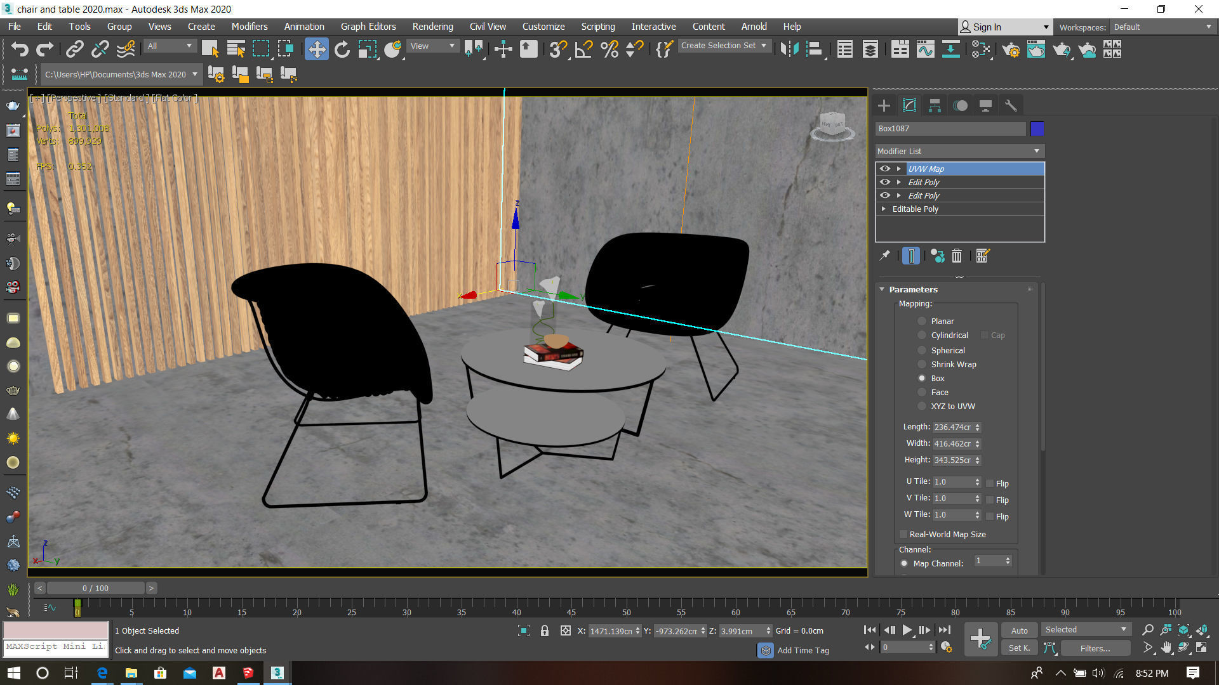Toggle visibility eye of UVW Map modifier
The image size is (1219, 685).
[885, 169]
